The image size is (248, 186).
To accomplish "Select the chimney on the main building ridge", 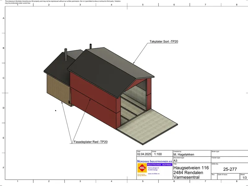I will pos(91,46).
